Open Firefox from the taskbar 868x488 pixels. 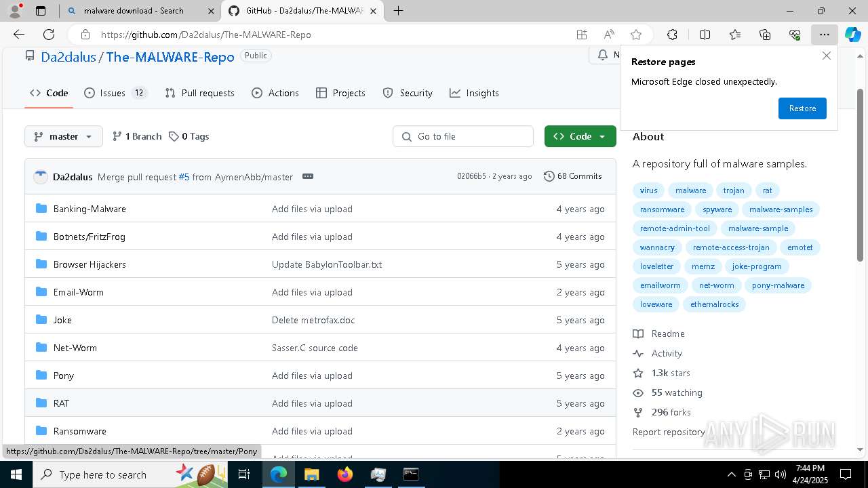click(344, 474)
